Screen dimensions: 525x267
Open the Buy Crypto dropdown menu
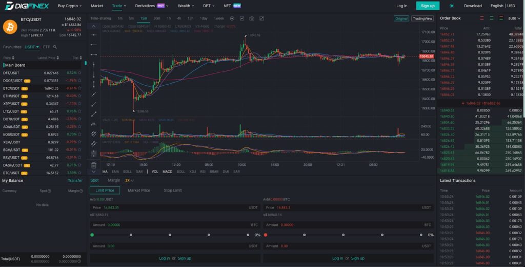tap(70, 6)
